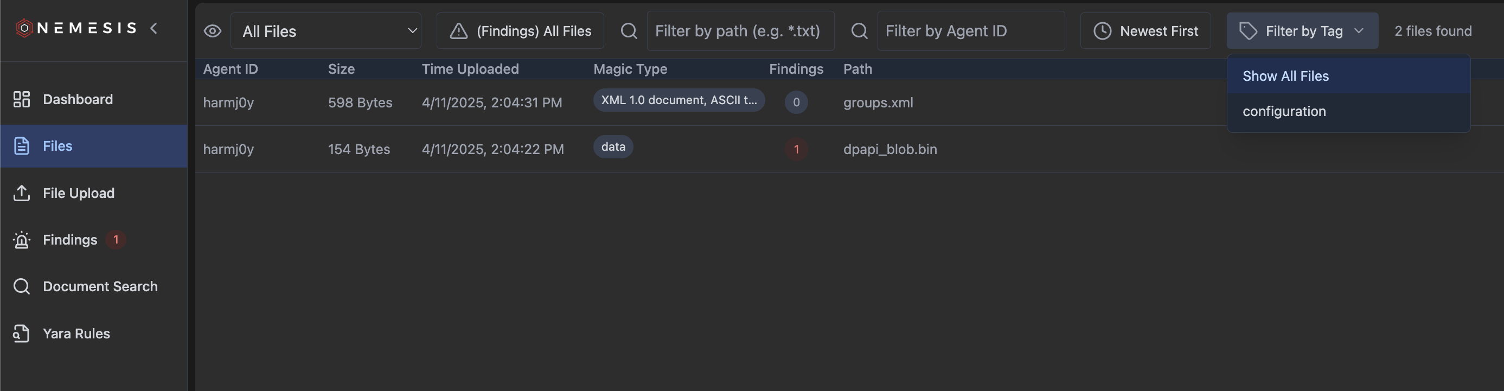Click the Filter by Agent ID field
This screenshot has height=391, width=1504.
tap(971, 30)
